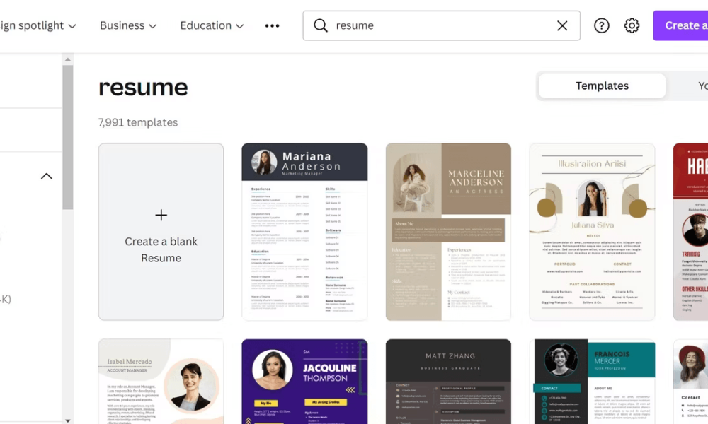Click the plus icon for blank resume
Viewport: 708px width, 424px height.
point(161,215)
